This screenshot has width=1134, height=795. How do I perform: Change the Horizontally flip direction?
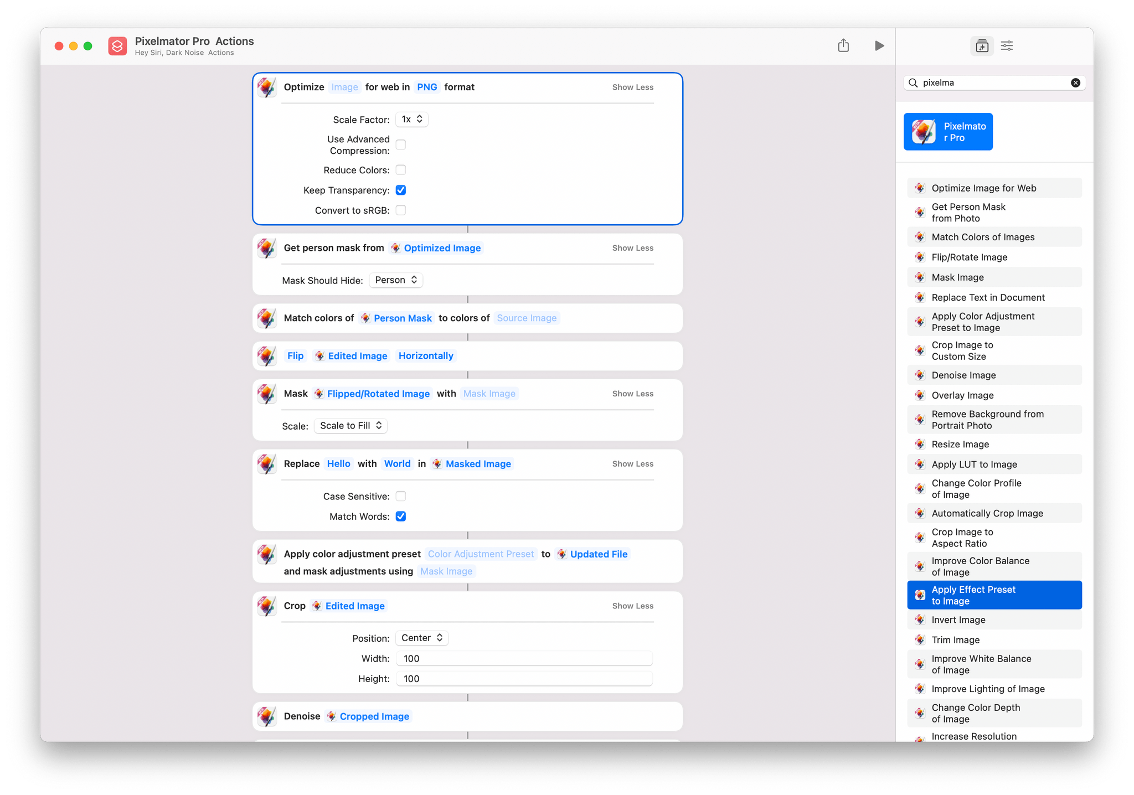[x=426, y=356]
